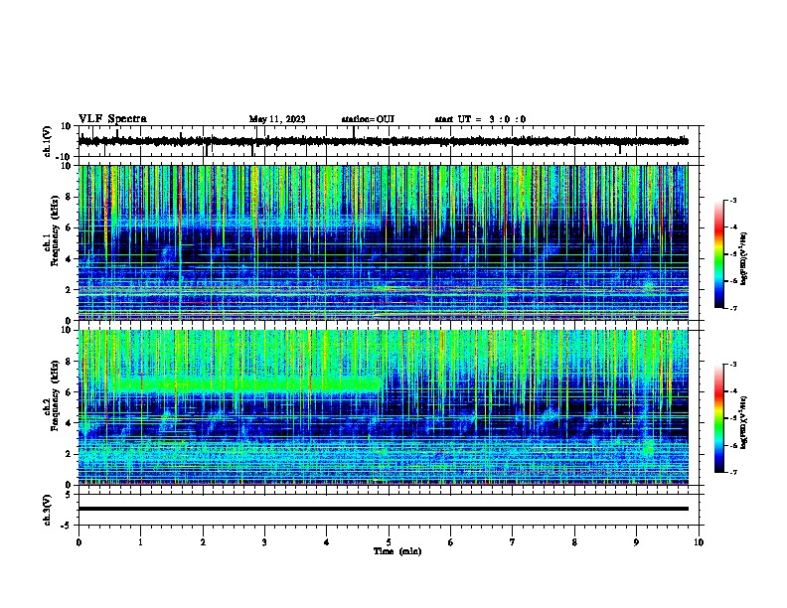Click the "VLF Spectra" plot title
The width and height of the screenshot is (787, 608).
(x=112, y=119)
